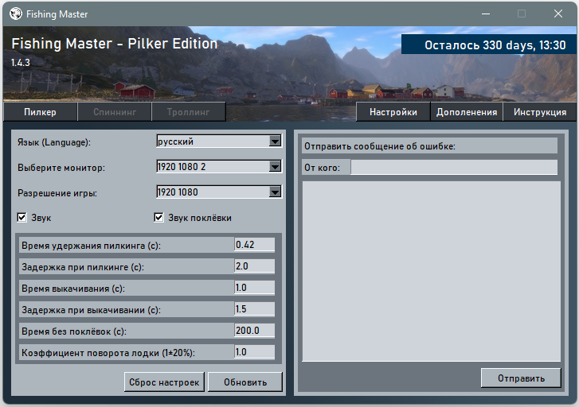Expand the Разрешение игры dropdown arrow
The image size is (579, 407).
275,192
